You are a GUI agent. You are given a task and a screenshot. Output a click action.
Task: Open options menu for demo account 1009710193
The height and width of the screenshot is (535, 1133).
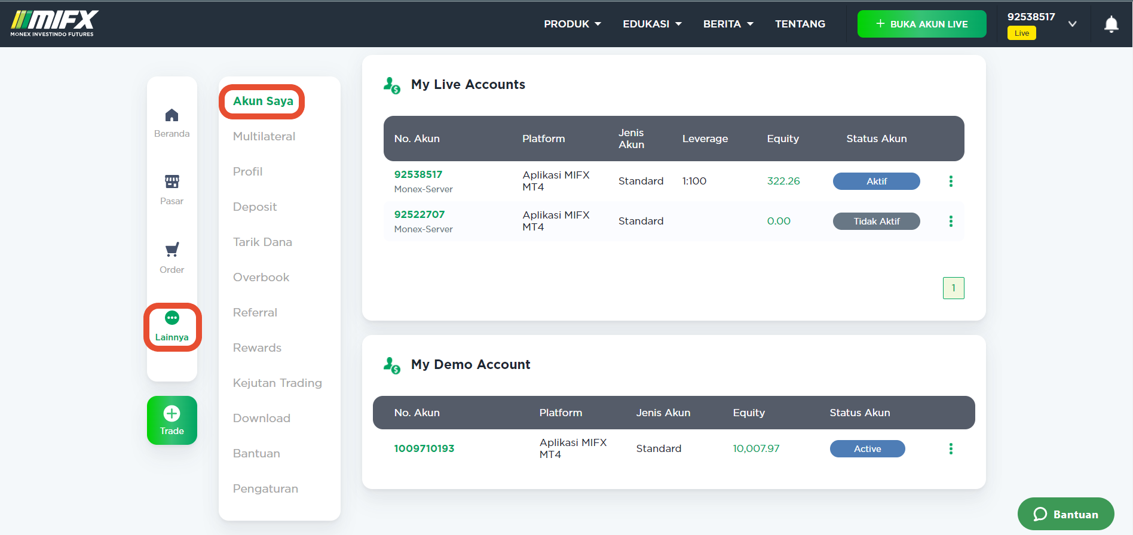coord(951,448)
